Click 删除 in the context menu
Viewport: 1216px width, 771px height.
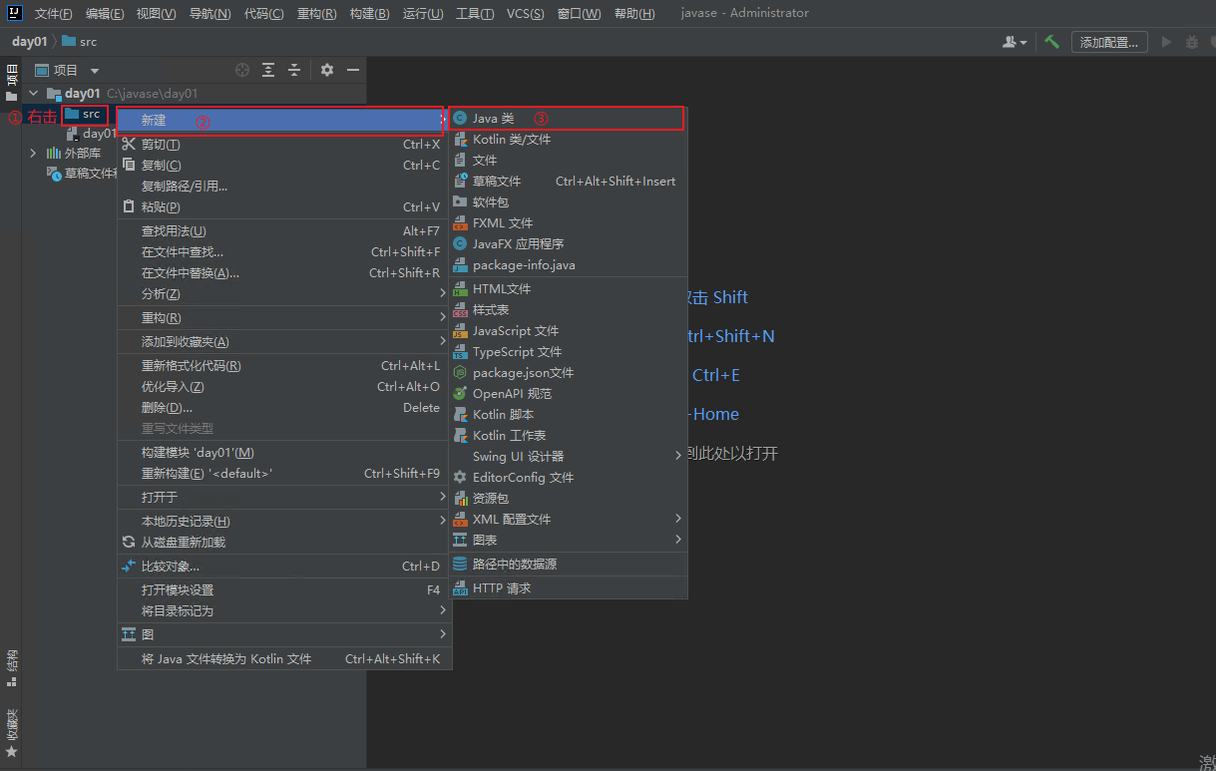click(x=284, y=407)
